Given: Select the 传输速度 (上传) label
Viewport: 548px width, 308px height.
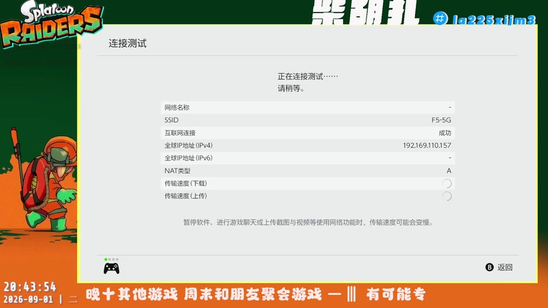Looking at the screenshot, I should pyautogui.click(x=186, y=196).
